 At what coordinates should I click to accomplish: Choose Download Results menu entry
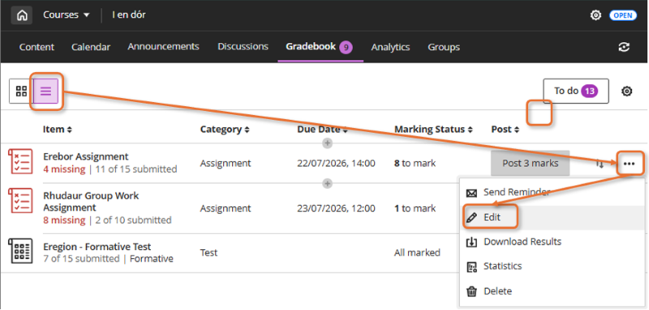(552, 241)
